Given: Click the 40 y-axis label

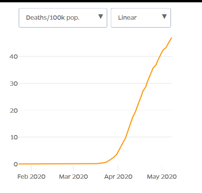Looking at the screenshot, I should [14, 57].
